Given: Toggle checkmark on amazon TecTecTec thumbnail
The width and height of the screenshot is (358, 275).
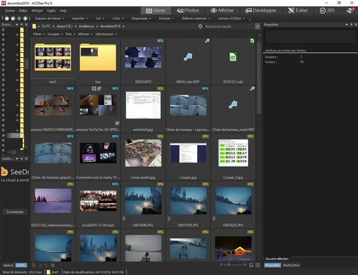Looking at the screenshot, I should [117, 123].
